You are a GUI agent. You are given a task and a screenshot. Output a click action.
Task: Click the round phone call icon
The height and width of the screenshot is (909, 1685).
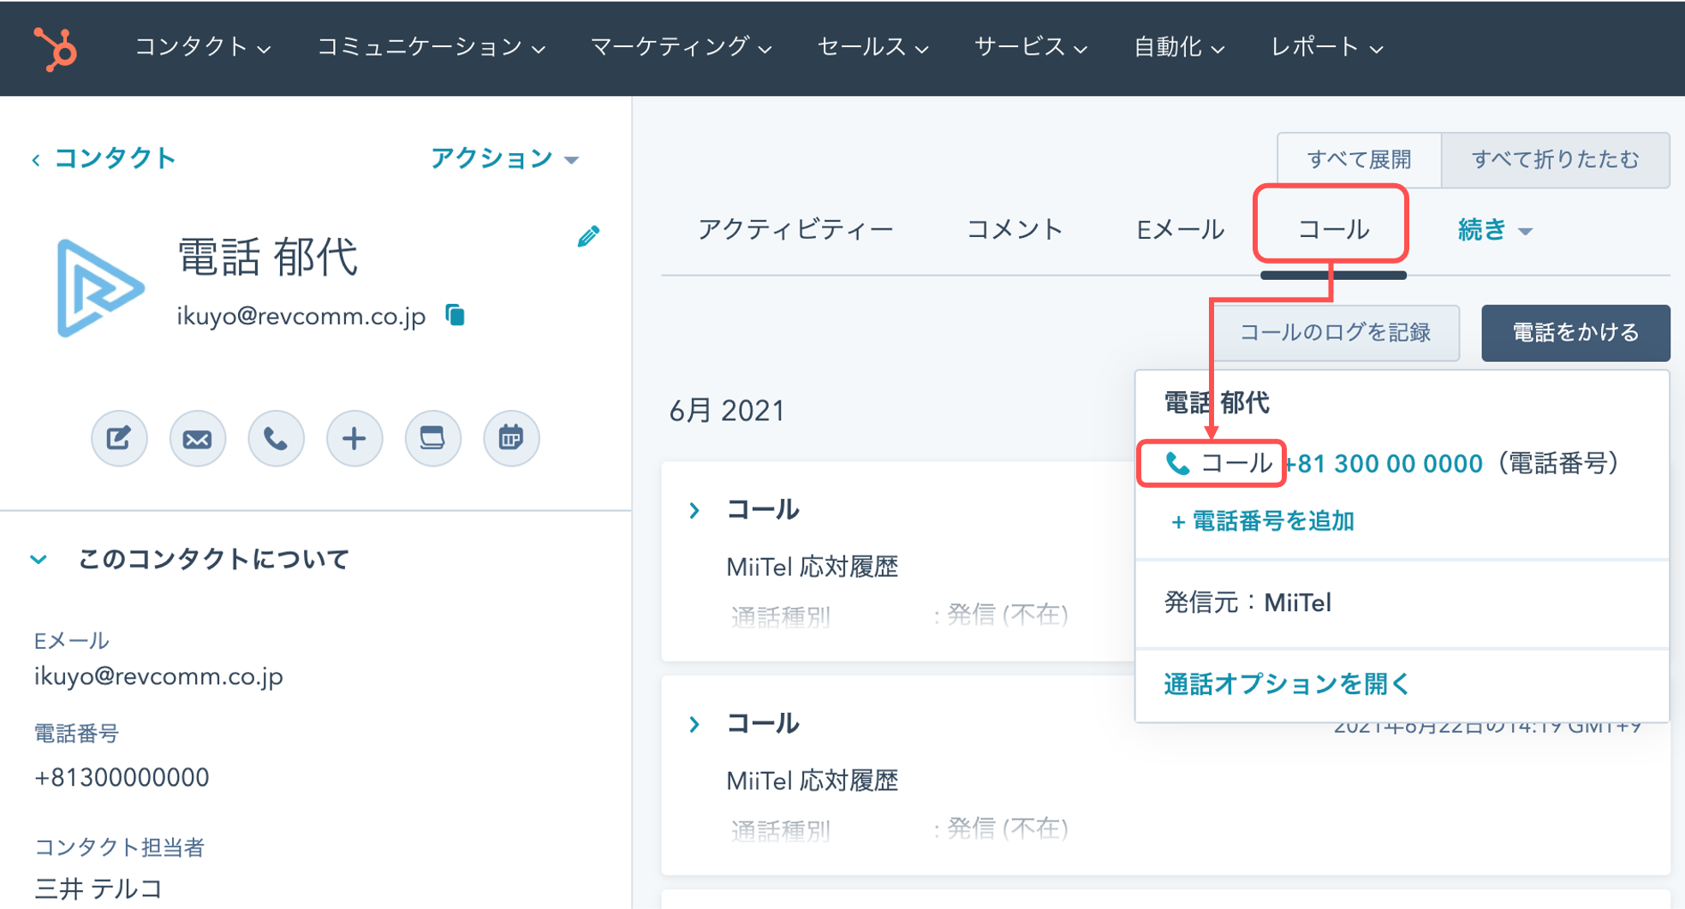(276, 438)
